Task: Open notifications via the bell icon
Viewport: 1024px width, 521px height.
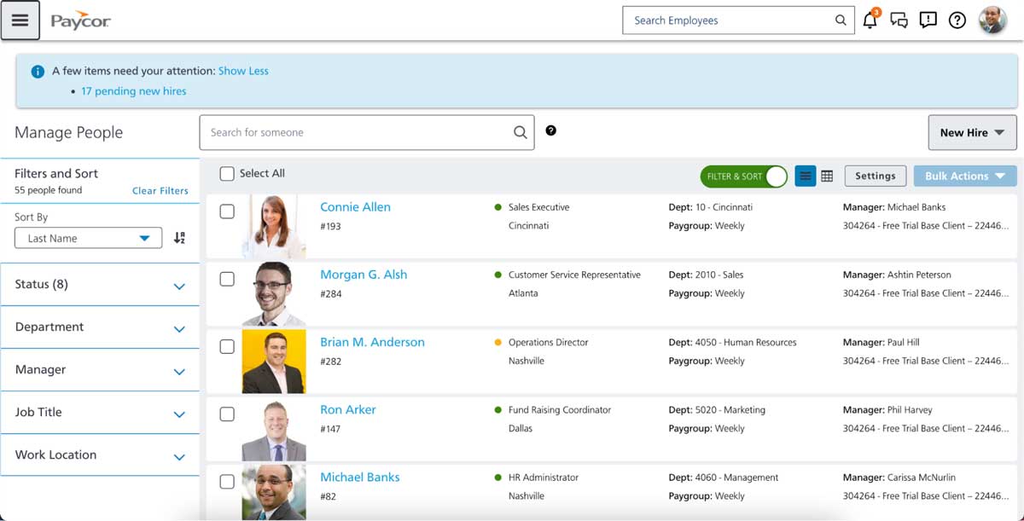Action: [869, 20]
